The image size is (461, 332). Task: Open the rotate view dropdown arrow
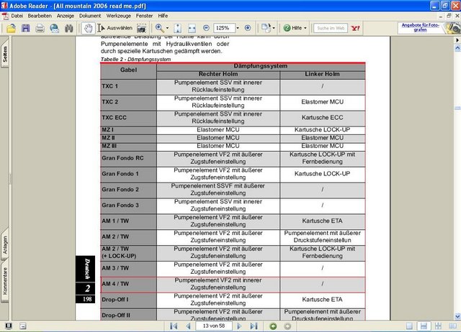pos(274,28)
